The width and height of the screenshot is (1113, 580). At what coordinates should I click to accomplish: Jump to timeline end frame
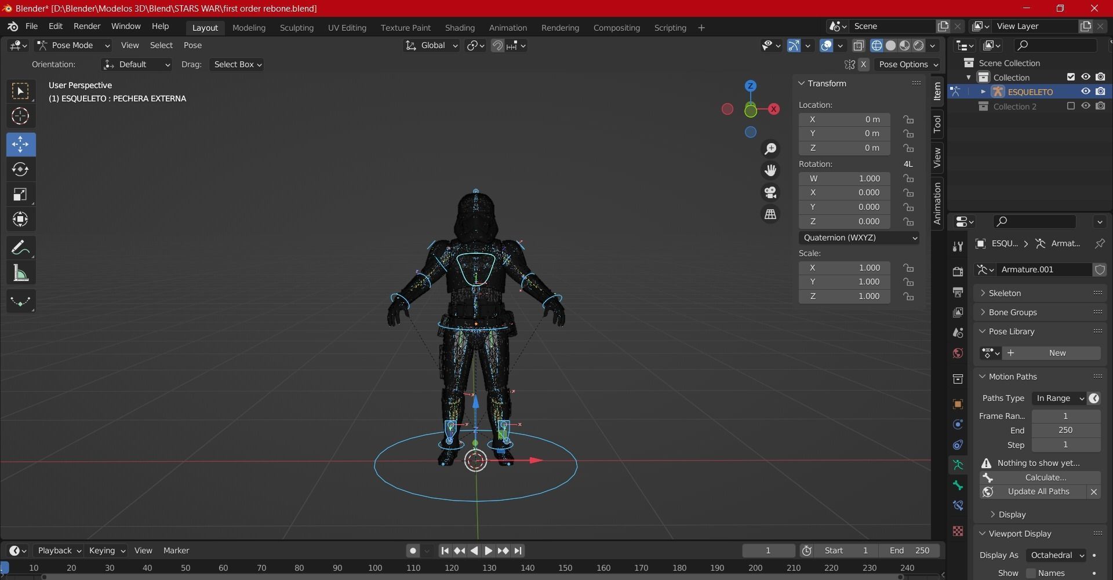click(518, 550)
